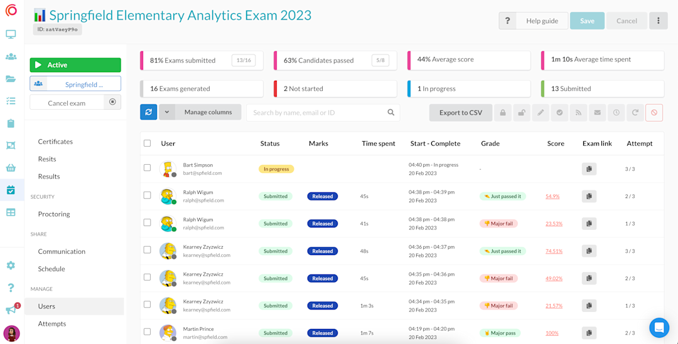
Task: Open announcements megaphone with notification badge
Action: click(12, 309)
